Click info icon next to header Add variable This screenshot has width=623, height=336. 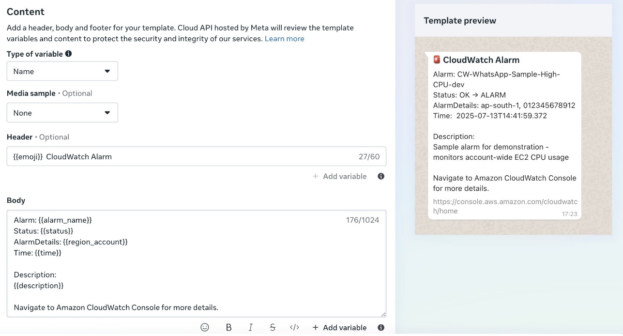tap(381, 176)
